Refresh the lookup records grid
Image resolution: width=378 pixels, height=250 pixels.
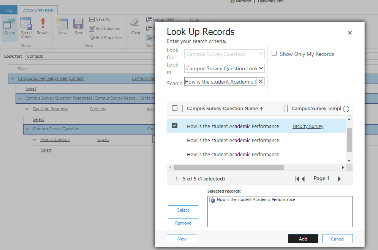coord(346,109)
